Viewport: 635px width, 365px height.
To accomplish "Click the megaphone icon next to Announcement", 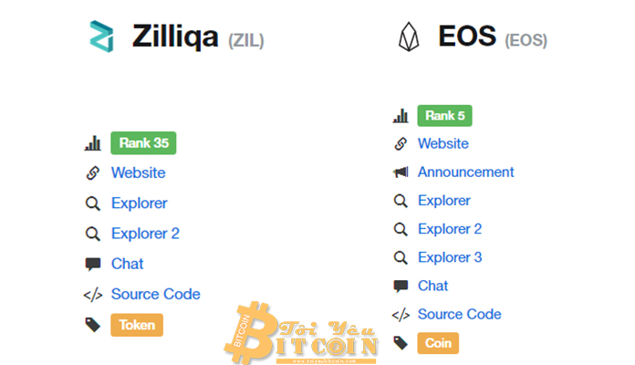I will click(401, 172).
